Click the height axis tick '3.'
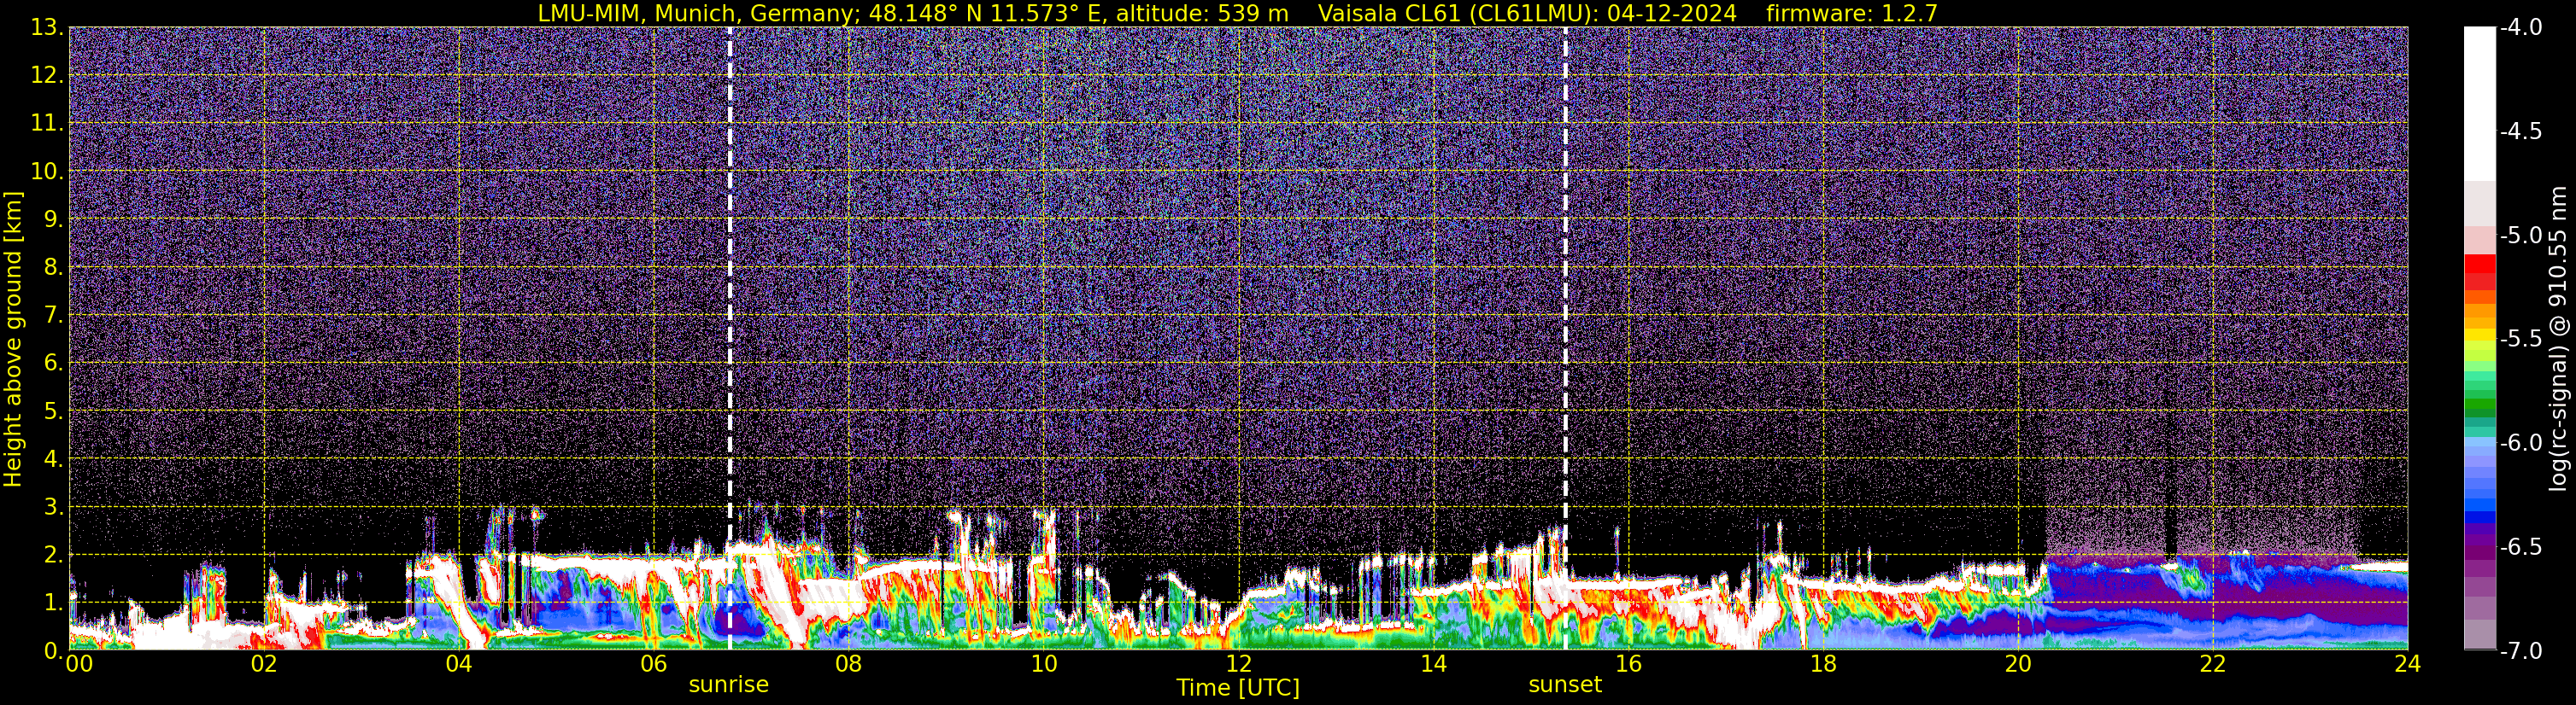Screen dimensions: 2576x705 pyautogui.click(x=53, y=507)
